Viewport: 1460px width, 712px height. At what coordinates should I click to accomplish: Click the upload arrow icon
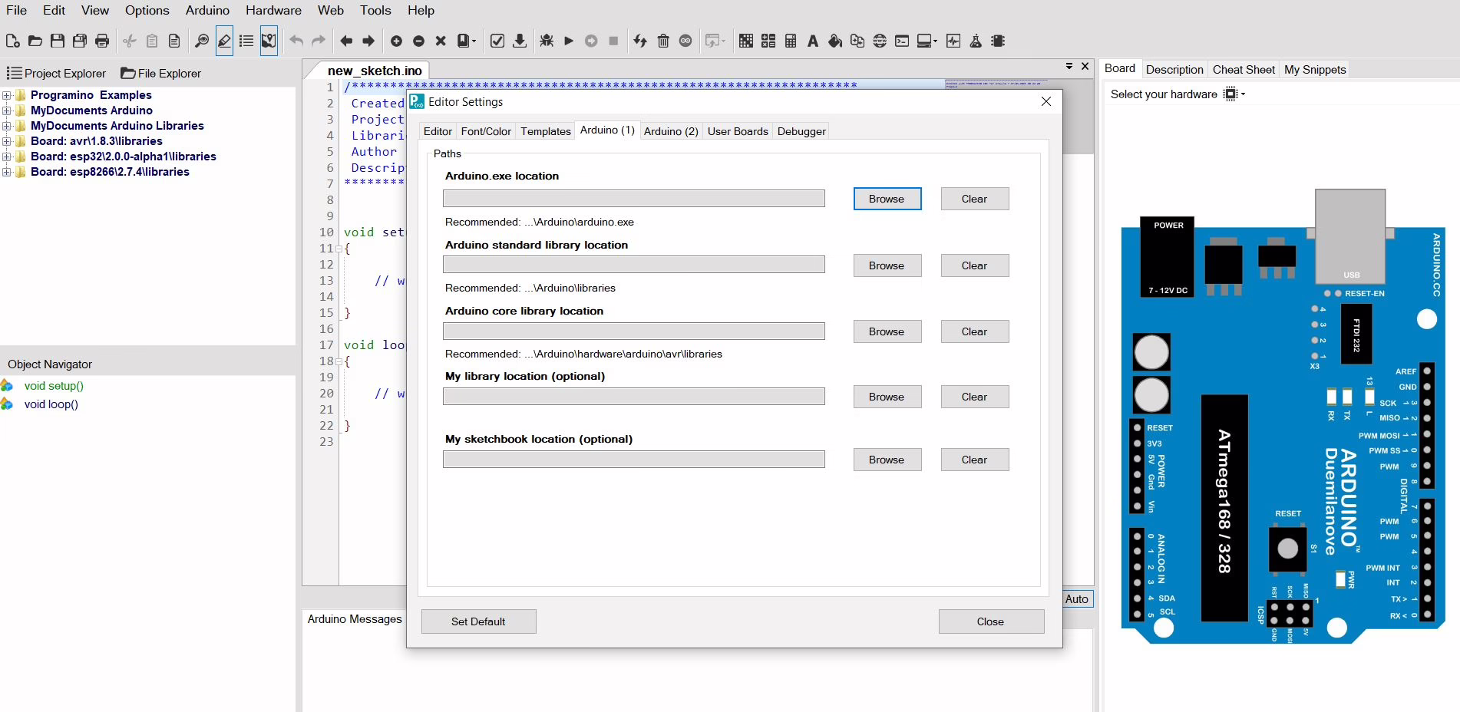point(520,41)
